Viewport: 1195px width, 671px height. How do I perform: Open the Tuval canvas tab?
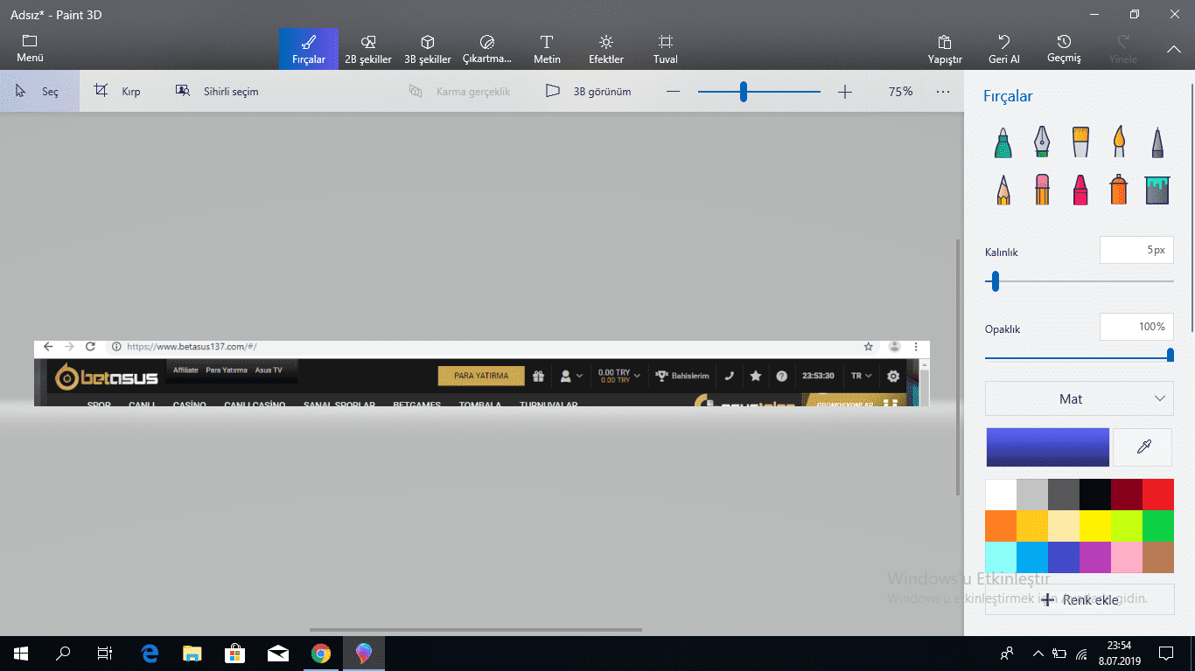[666, 49]
